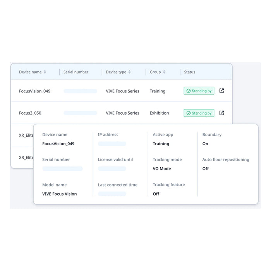Click the VO Mode tracking value
The height and width of the screenshot is (271, 271).
coord(162,168)
